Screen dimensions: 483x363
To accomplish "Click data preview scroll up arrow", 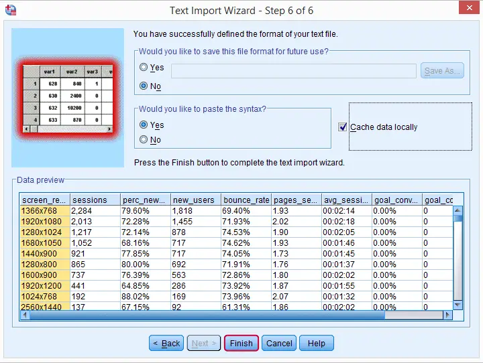I will point(458,210).
